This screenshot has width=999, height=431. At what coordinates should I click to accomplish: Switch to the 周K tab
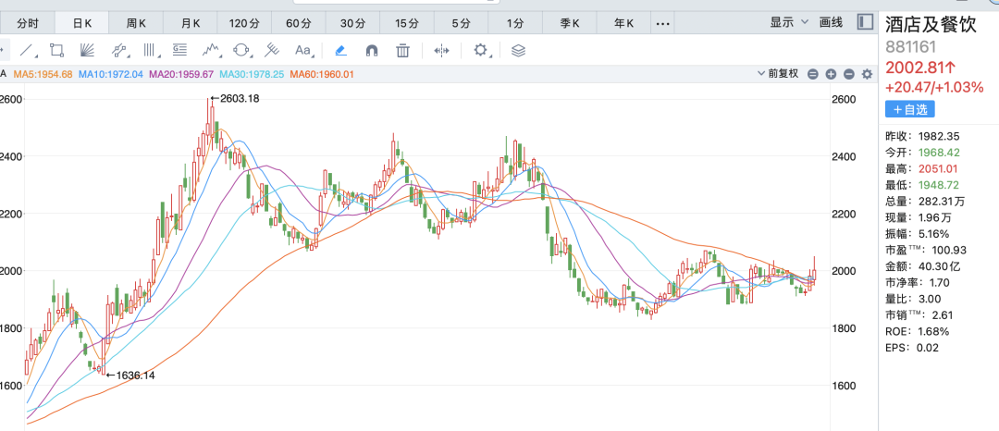click(x=138, y=22)
